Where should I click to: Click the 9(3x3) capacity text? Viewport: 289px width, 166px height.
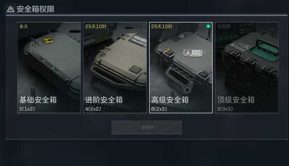click(x=225, y=109)
